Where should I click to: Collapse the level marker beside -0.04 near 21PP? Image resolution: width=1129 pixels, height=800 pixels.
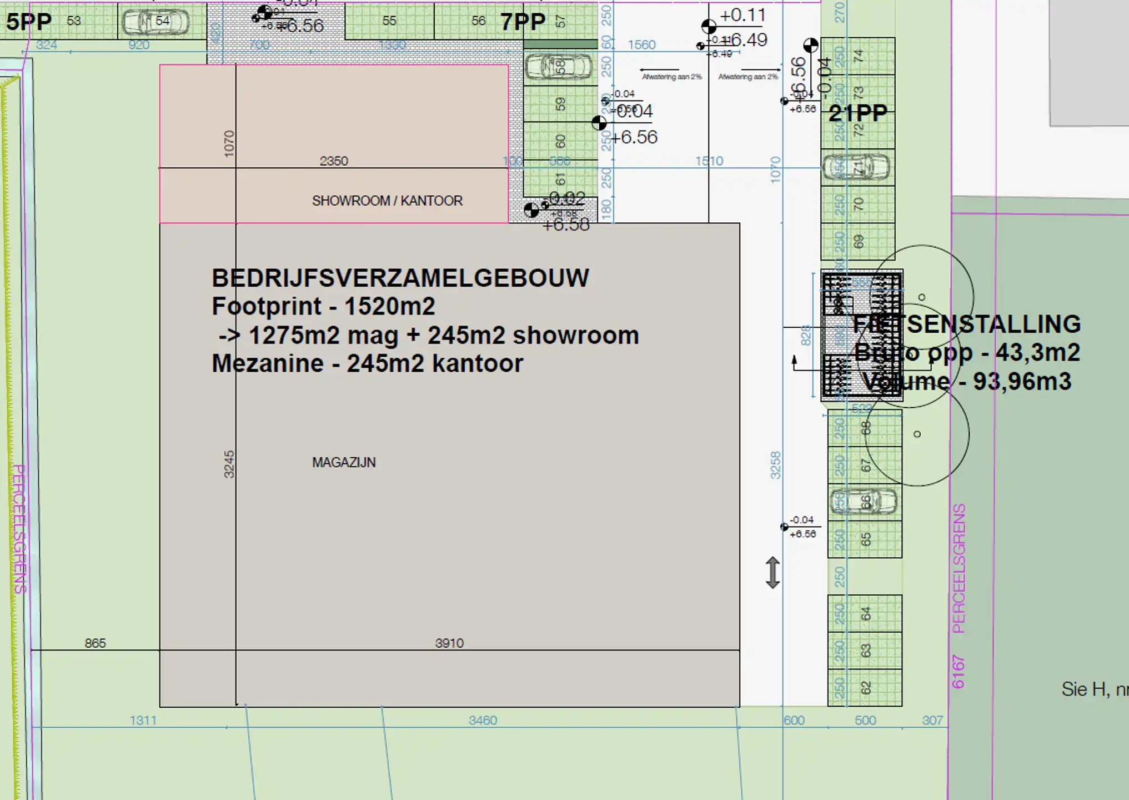pyautogui.click(x=784, y=100)
